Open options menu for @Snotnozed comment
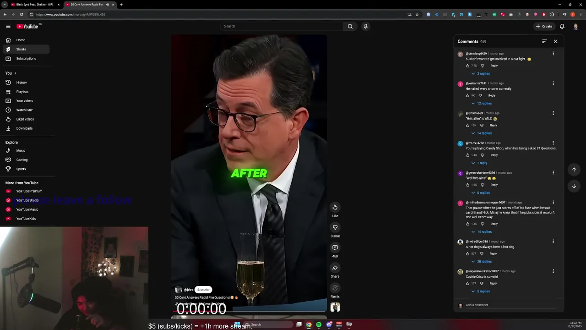 point(553,113)
